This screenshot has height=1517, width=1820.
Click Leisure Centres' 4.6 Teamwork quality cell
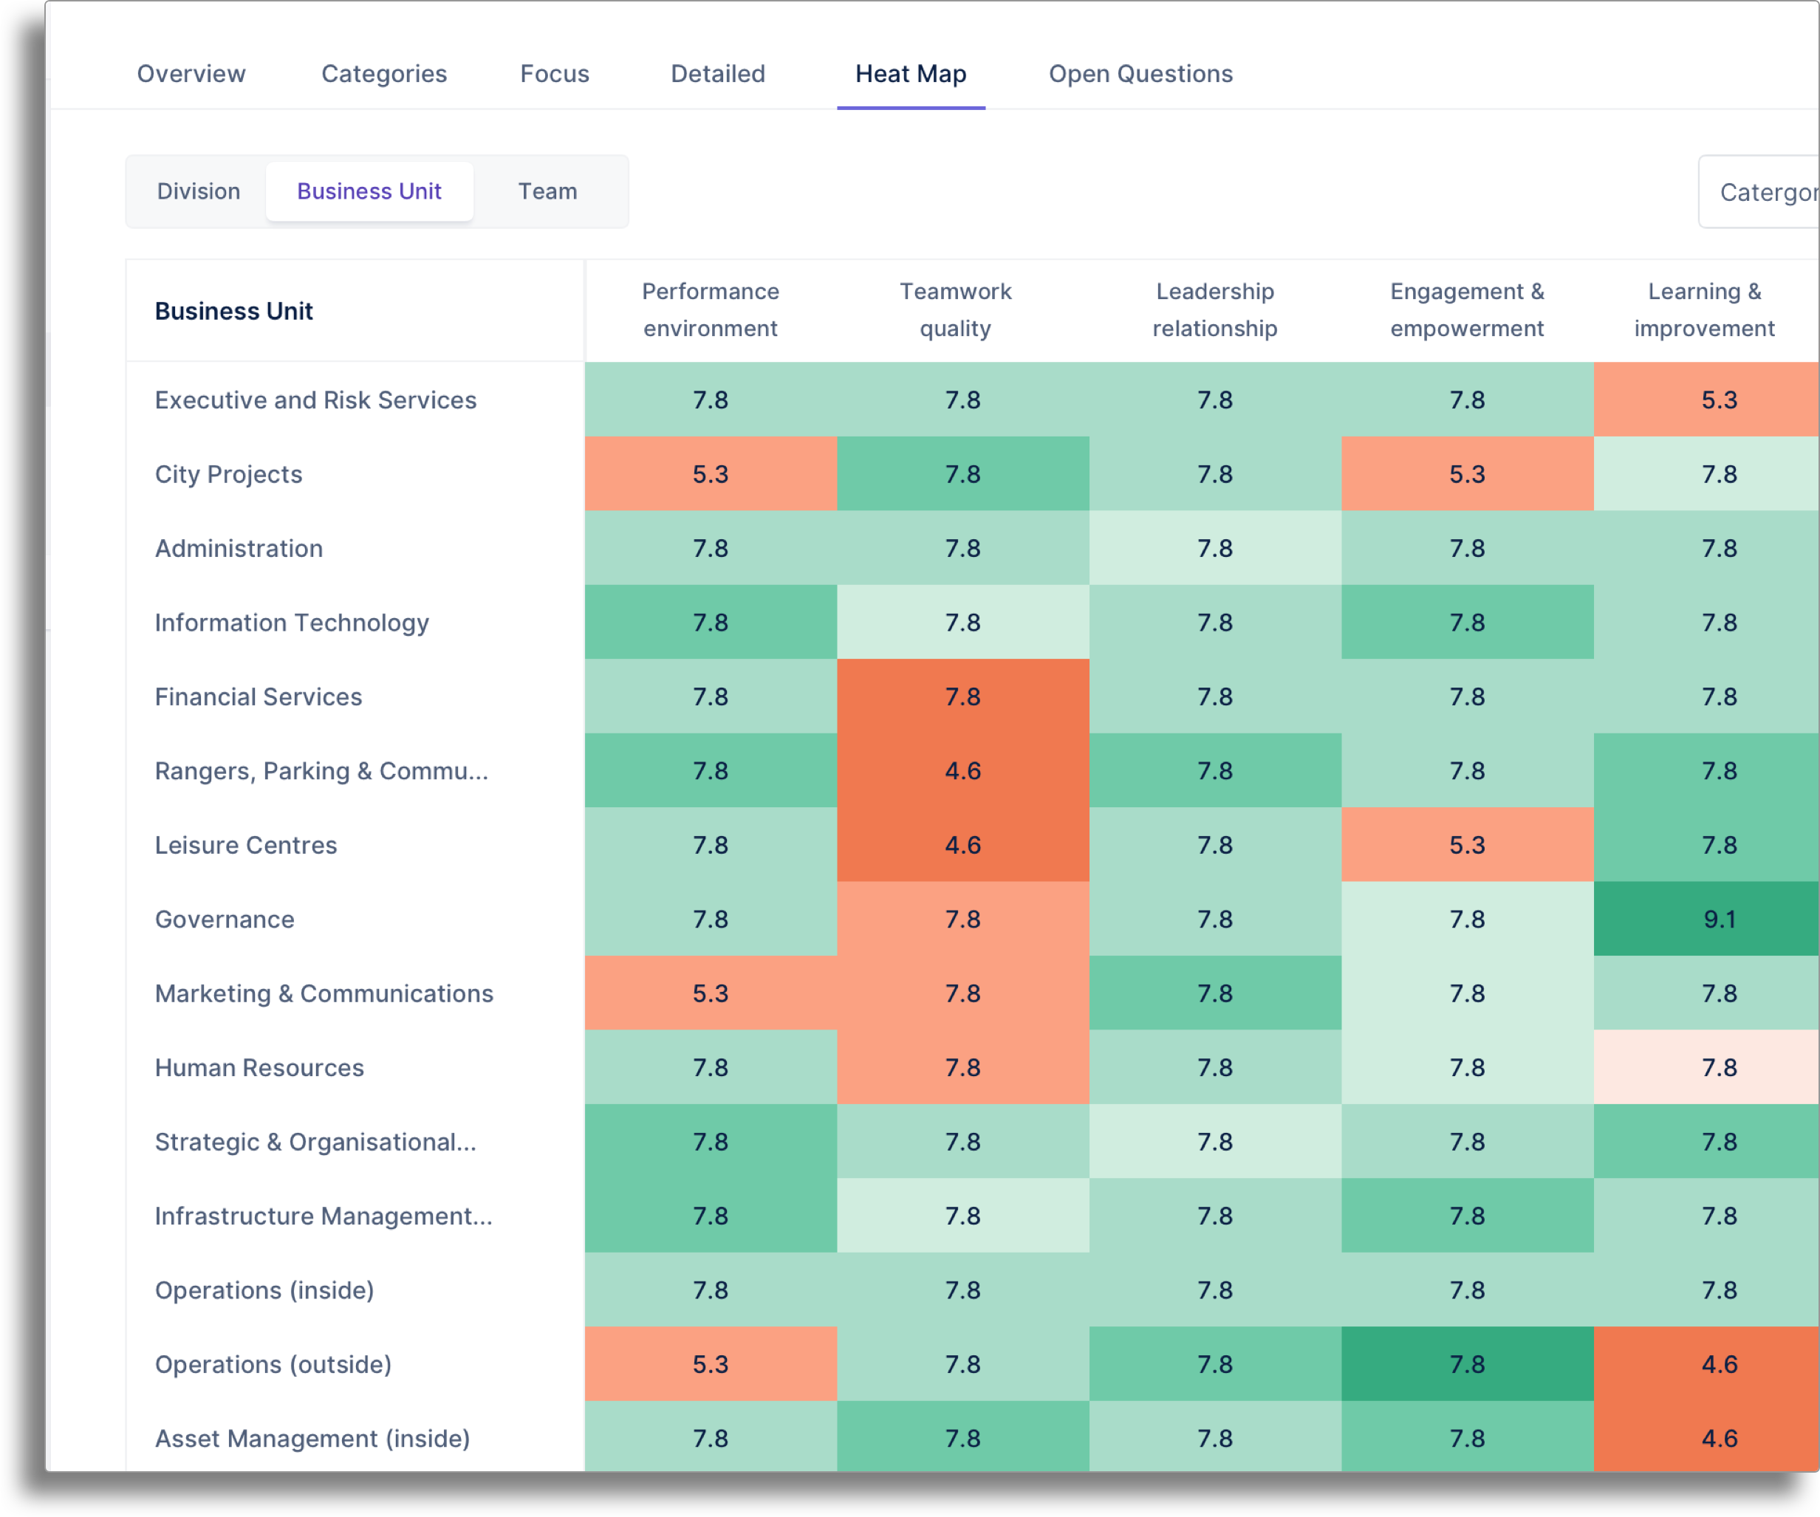point(962,845)
